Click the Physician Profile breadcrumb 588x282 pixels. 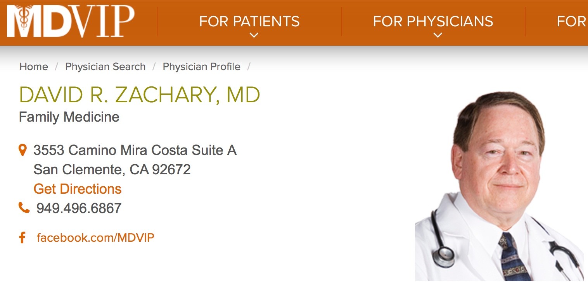201,67
